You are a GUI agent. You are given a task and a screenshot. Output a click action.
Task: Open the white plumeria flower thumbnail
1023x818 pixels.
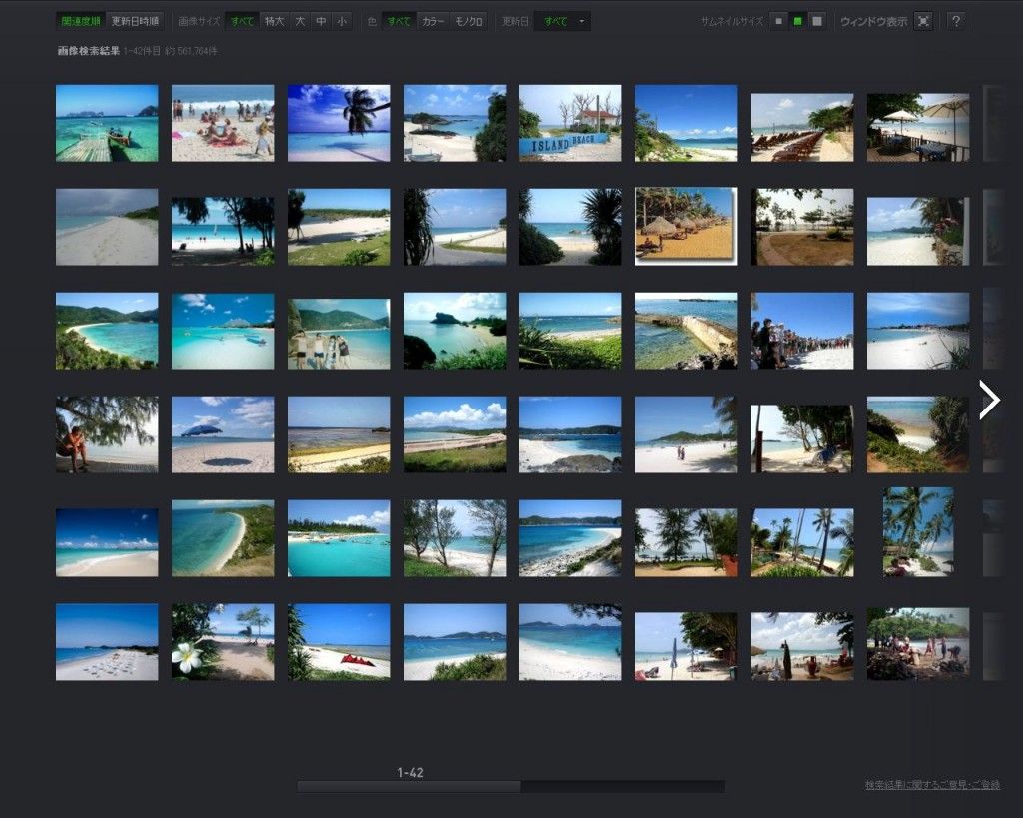click(x=223, y=642)
